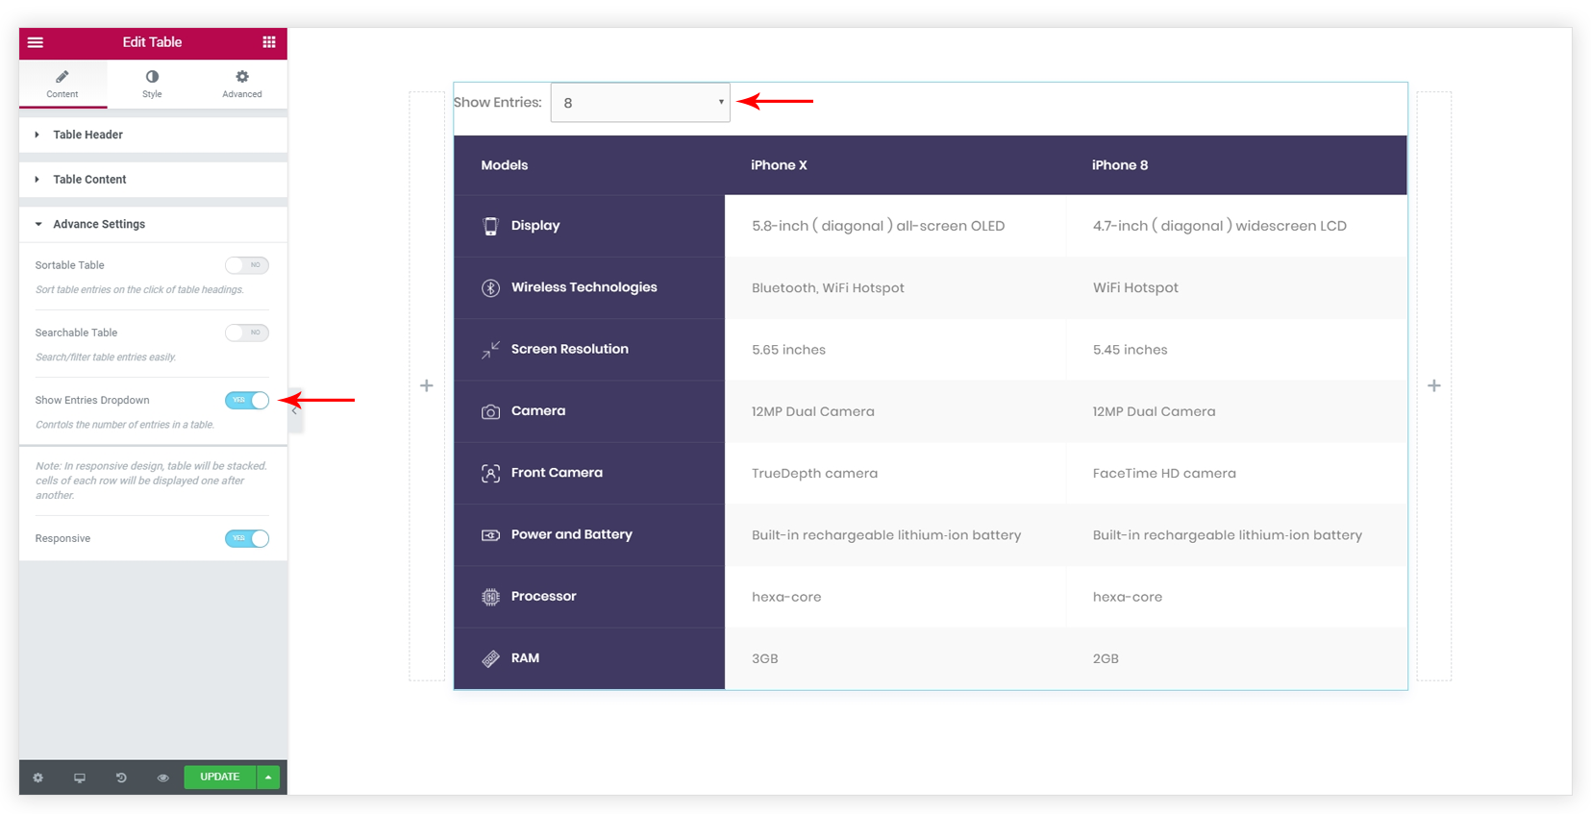Disable the Responsive toggle

coord(247,538)
